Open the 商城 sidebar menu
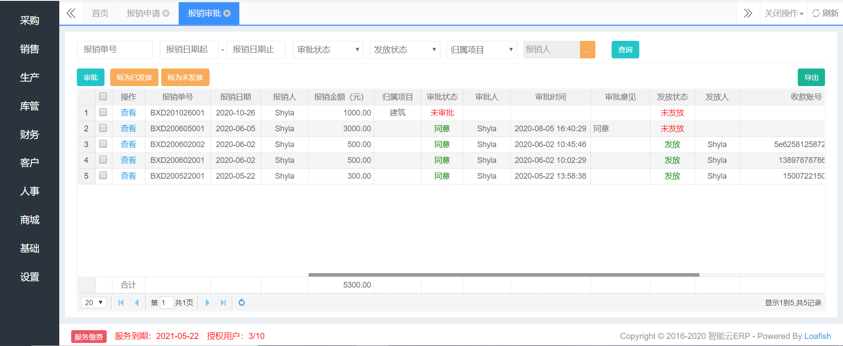843x346 pixels. tap(29, 220)
